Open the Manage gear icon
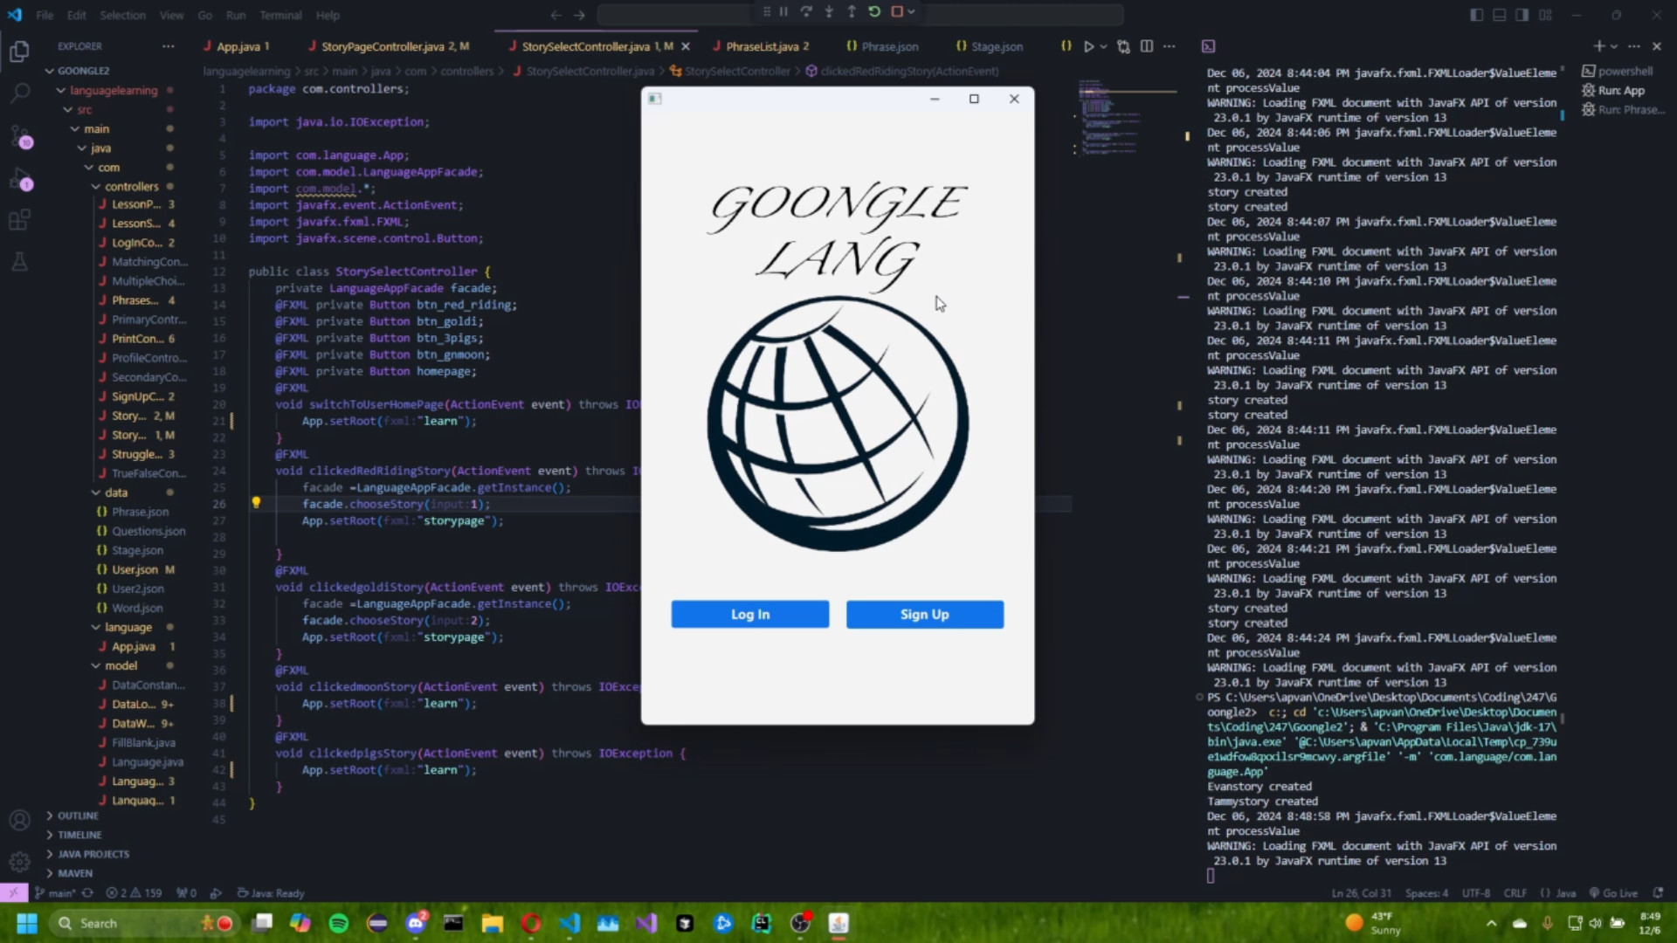The image size is (1677, 943). [x=19, y=862]
